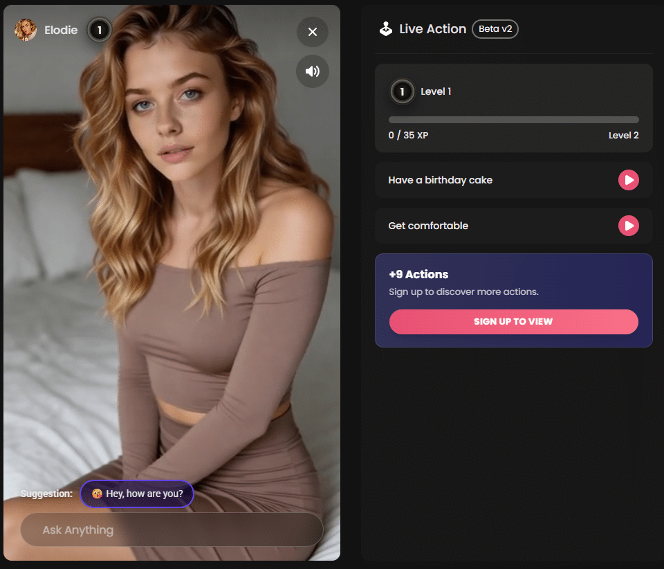The image size is (664, 569).
Task: Click the Beta v2 badge
Action: [495, 29]
